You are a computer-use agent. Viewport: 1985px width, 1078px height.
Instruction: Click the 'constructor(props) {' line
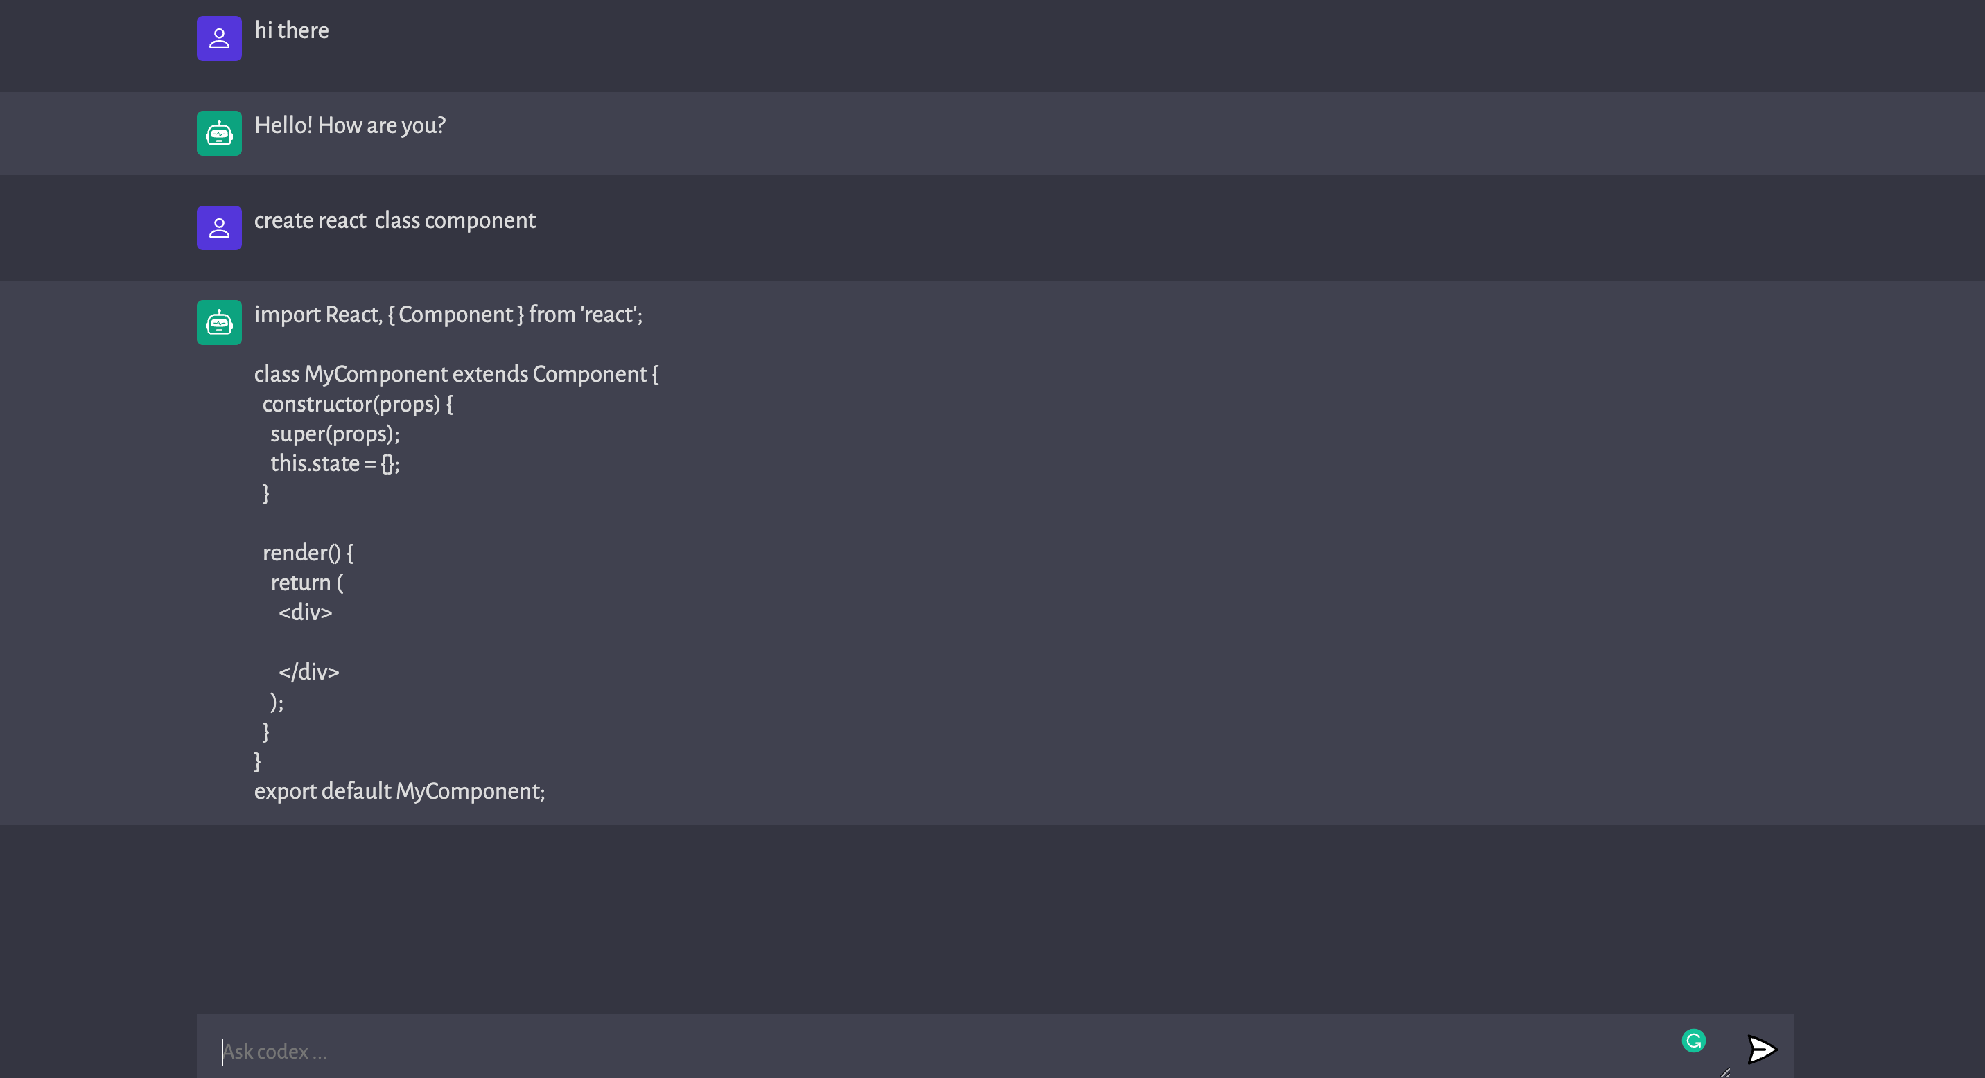358,405
